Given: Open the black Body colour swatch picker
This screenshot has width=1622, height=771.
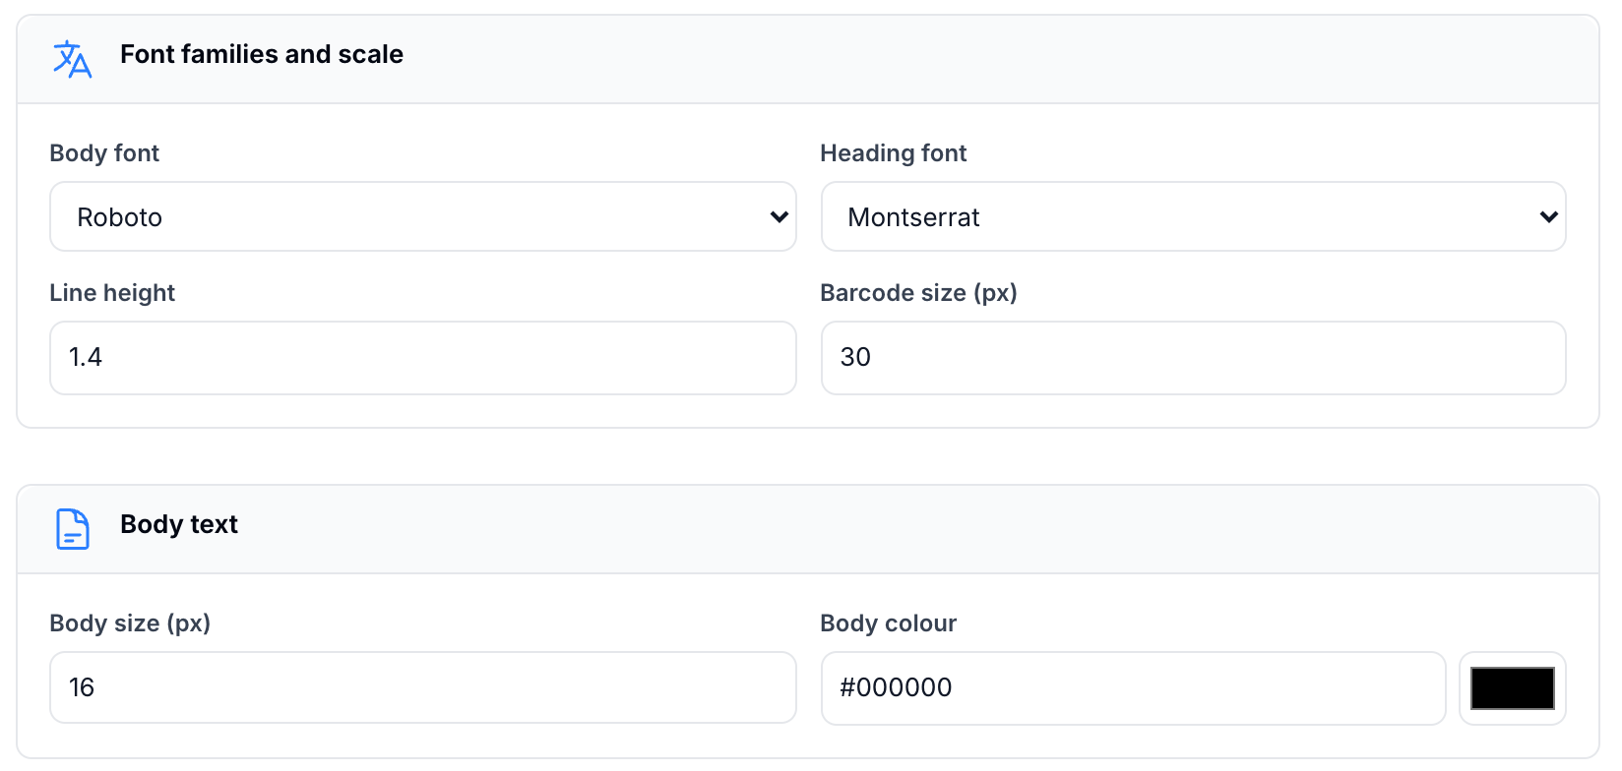Looking at the screenshot, I should click(x=1512, y=688).
